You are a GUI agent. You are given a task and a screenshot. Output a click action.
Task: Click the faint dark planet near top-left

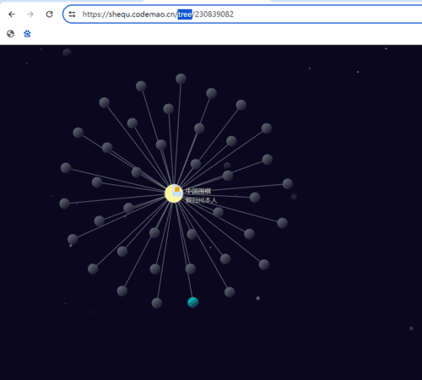pyautogui.click(x=67, y=52)
